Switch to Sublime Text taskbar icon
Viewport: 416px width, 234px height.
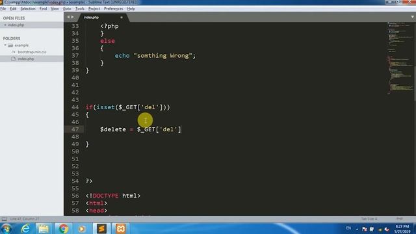[x=101, y=229]
